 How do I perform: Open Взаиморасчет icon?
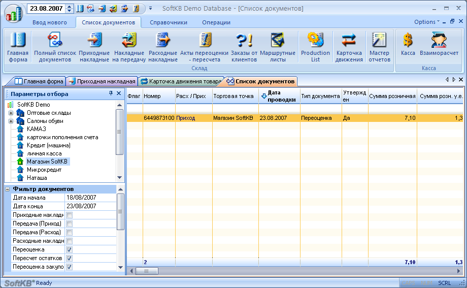439,44
